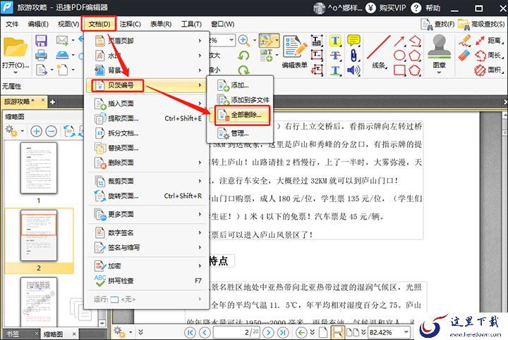
Task: Click the scanner icon
Action: (x=62, y=56)
